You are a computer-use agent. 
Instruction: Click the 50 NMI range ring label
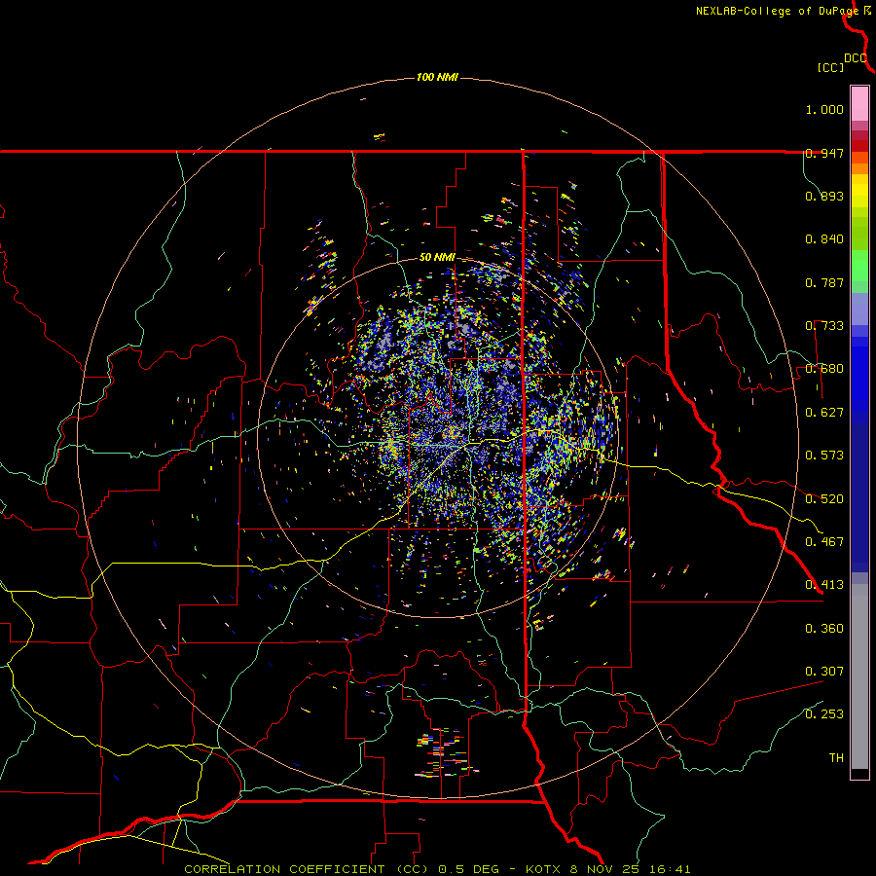pyautogui.click(x=437, y=258)
